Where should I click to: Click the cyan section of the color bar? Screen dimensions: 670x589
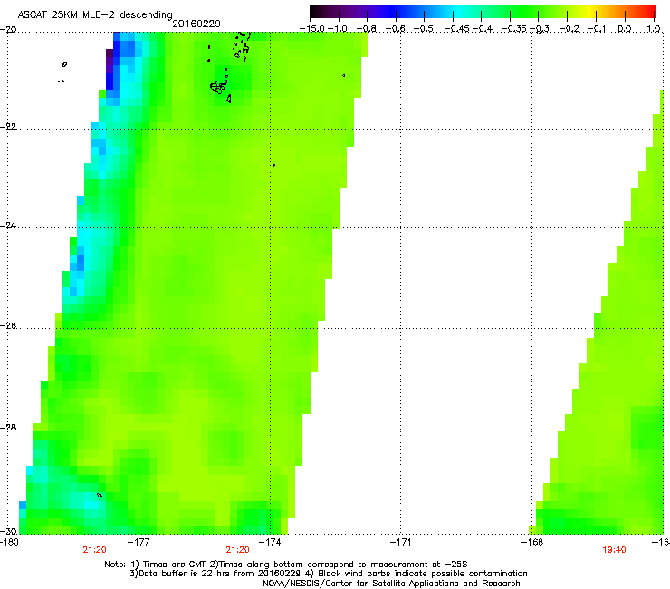459,11
